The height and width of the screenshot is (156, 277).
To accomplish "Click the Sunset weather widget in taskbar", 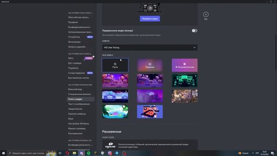I will (243, 153).
